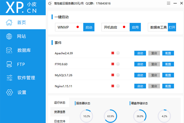
Task: Click the red status square for FTP0.9.60
Action: coord(113,64)
